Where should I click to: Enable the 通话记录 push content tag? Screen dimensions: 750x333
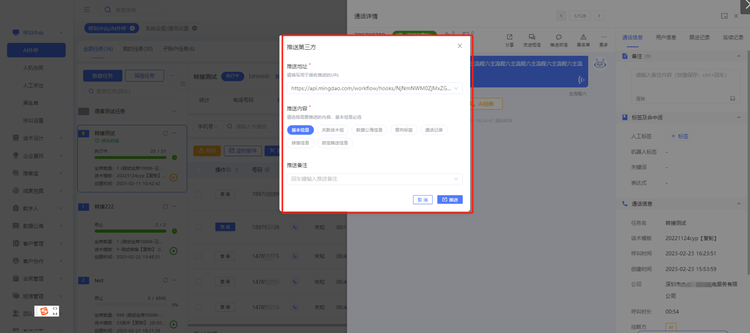[x=433, y=130]
